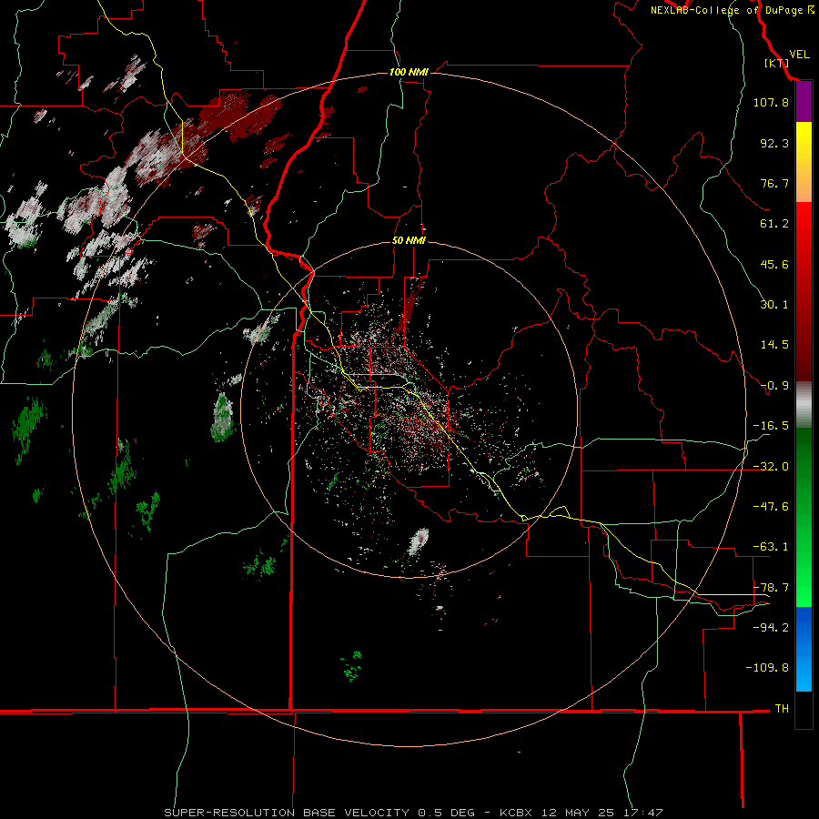Viewport: 819px width, 819px height.
Task: Select the 45.6 scale value
Action: tap(774, 264)
